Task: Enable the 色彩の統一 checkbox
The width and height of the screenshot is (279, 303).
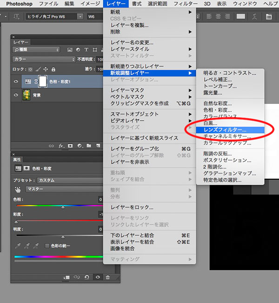Action: click(x=47, y=245)
